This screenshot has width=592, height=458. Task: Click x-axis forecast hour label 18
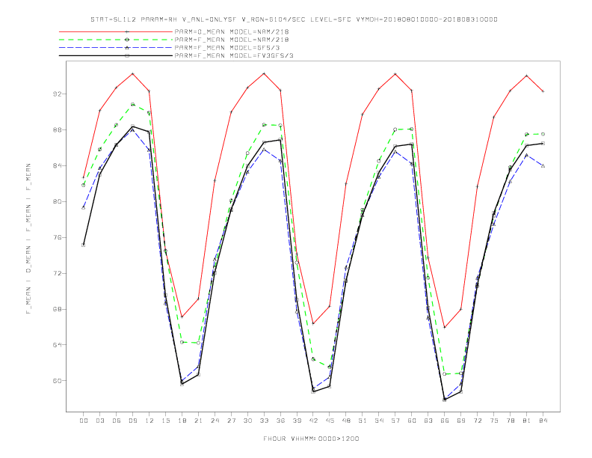coord(182,421)
